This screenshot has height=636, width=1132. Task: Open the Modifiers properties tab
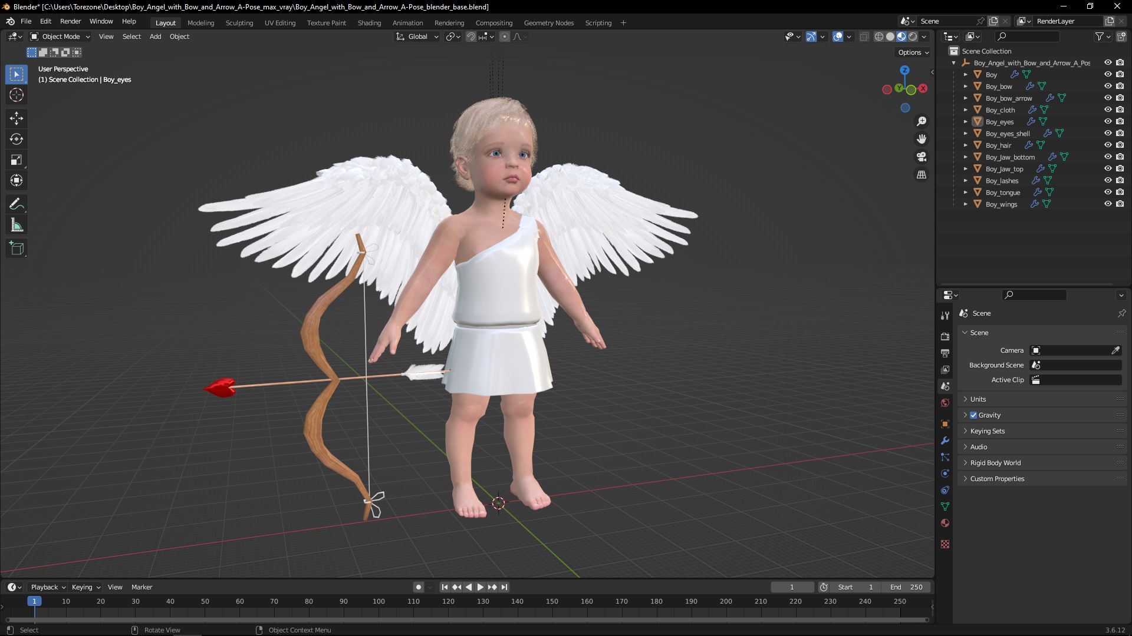[x=945, y=440]
